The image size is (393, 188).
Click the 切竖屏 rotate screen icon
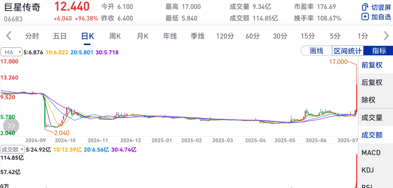(x=365, y=7)
